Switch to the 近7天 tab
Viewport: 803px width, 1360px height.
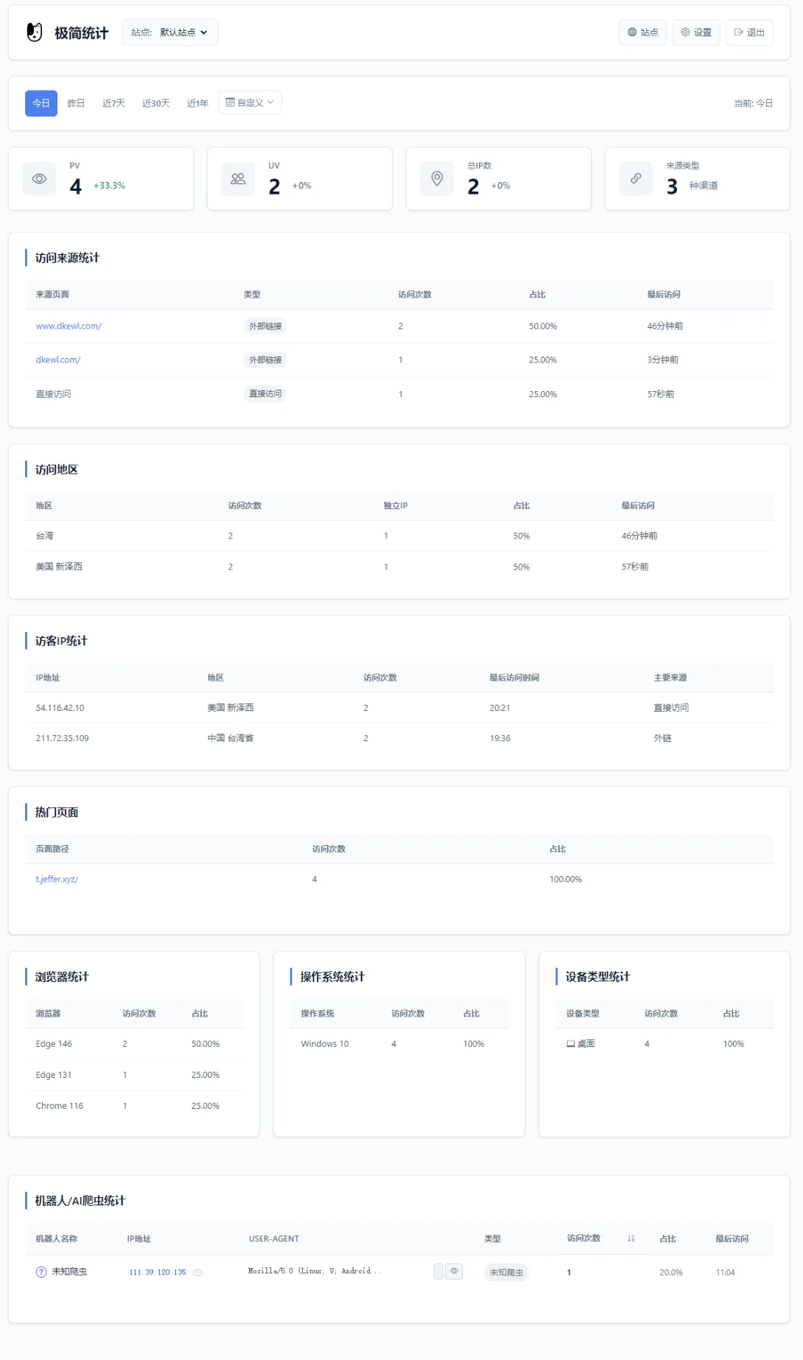[113, 103]
